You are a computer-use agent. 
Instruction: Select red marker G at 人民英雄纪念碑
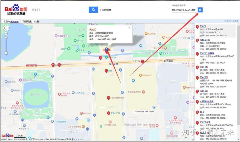click(108, 98)
